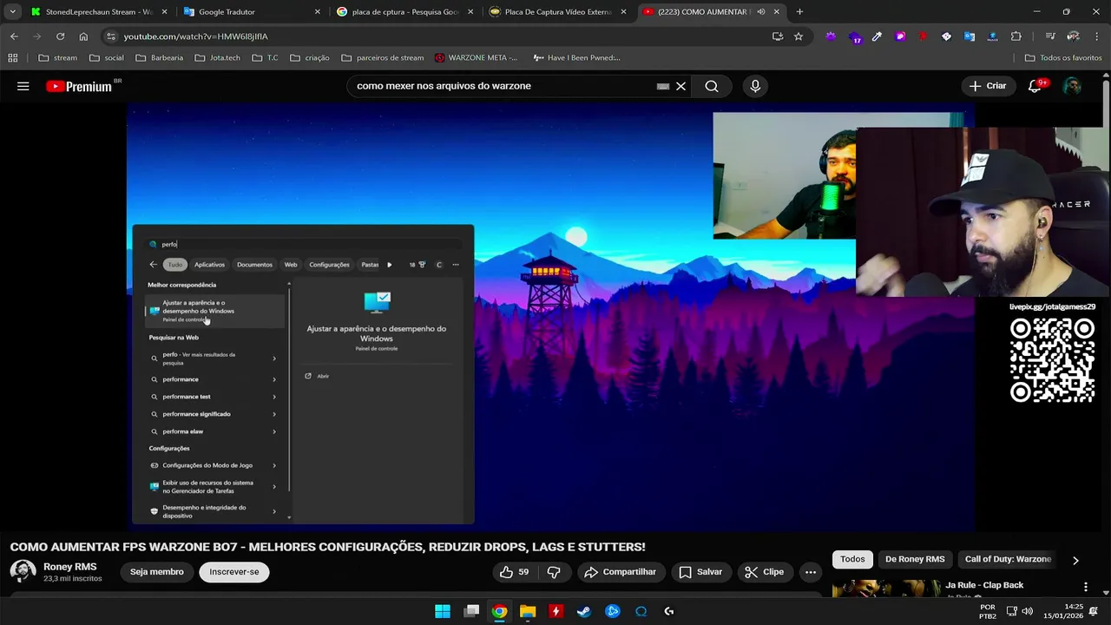Open Roney RMS channel avatar

pyautogui.click(x=23, y=572)
